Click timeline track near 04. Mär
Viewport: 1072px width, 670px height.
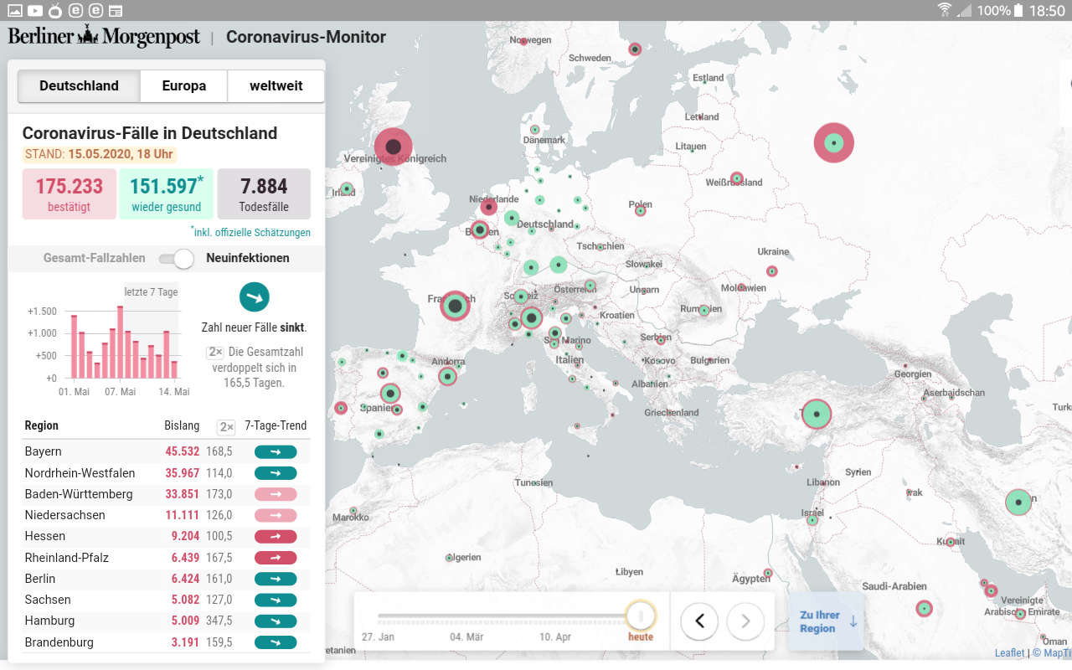click(466, 616)
